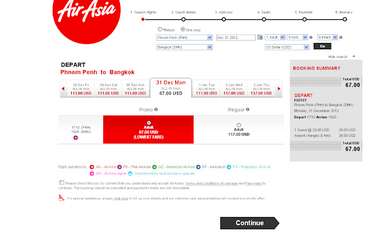The width and height of the screenshot is (371, 239).
Task: Click the AirAsia logo
Action: [86, 20]
